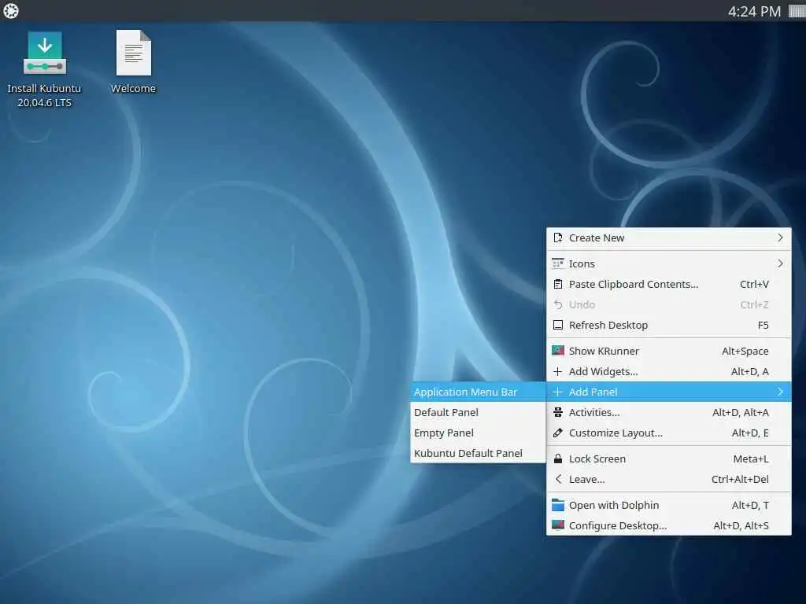Select Default Panel in the submenu
The width and height of the screenshot is (806, 604).
click(x=478, y=412)
